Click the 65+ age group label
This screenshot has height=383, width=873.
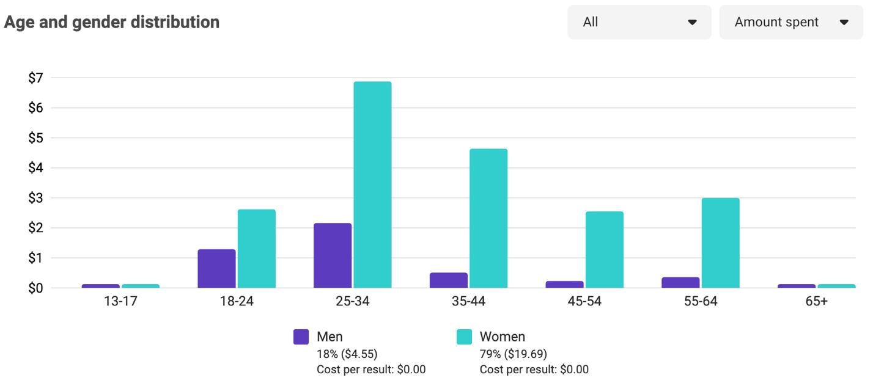(x=816, y=301)
